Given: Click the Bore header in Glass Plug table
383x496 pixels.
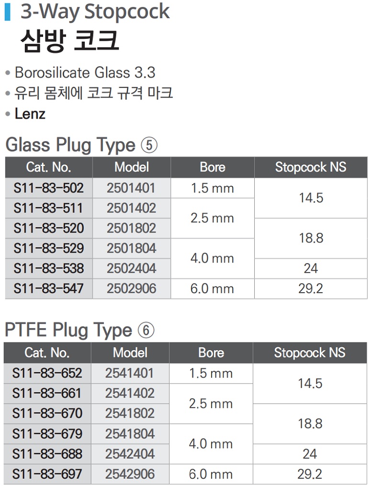Looking at the screenshot, I should tap(212, 167).
